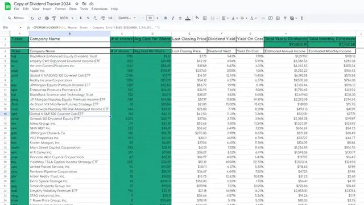The height and width of the screenshot is (205, 364).
Task: Decrease font size with minus
Action: (143, 18)
